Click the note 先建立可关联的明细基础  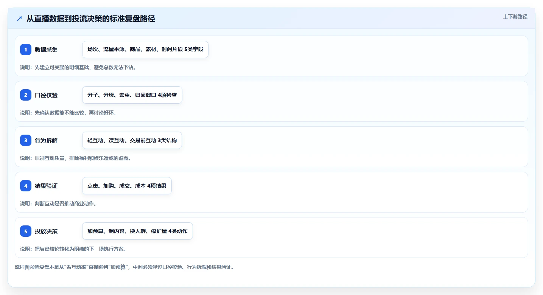click(78, 67)
